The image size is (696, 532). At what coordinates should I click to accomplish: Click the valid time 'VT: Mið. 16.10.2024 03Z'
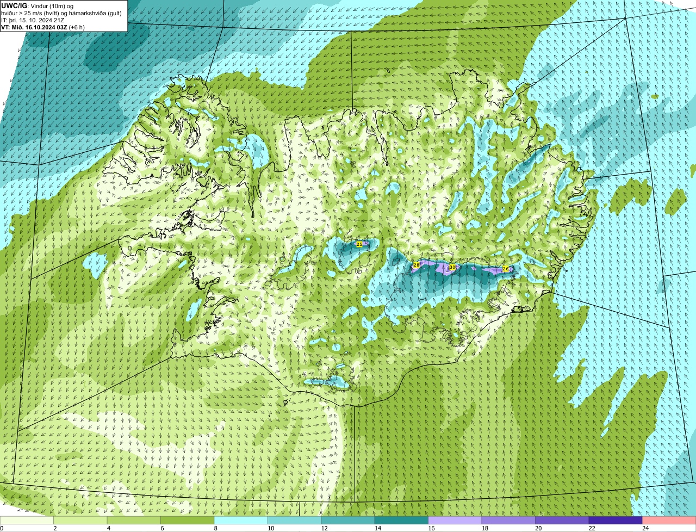pyautogui.click(x=35, y=27)
